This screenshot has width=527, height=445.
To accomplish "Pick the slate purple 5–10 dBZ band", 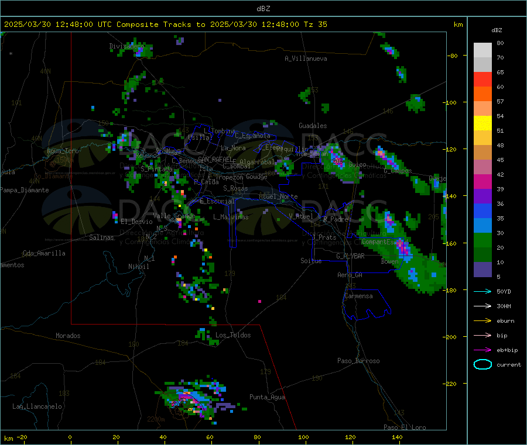I will 482,270.
